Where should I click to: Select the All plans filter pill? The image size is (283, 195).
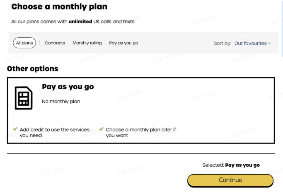coord(24,43)
